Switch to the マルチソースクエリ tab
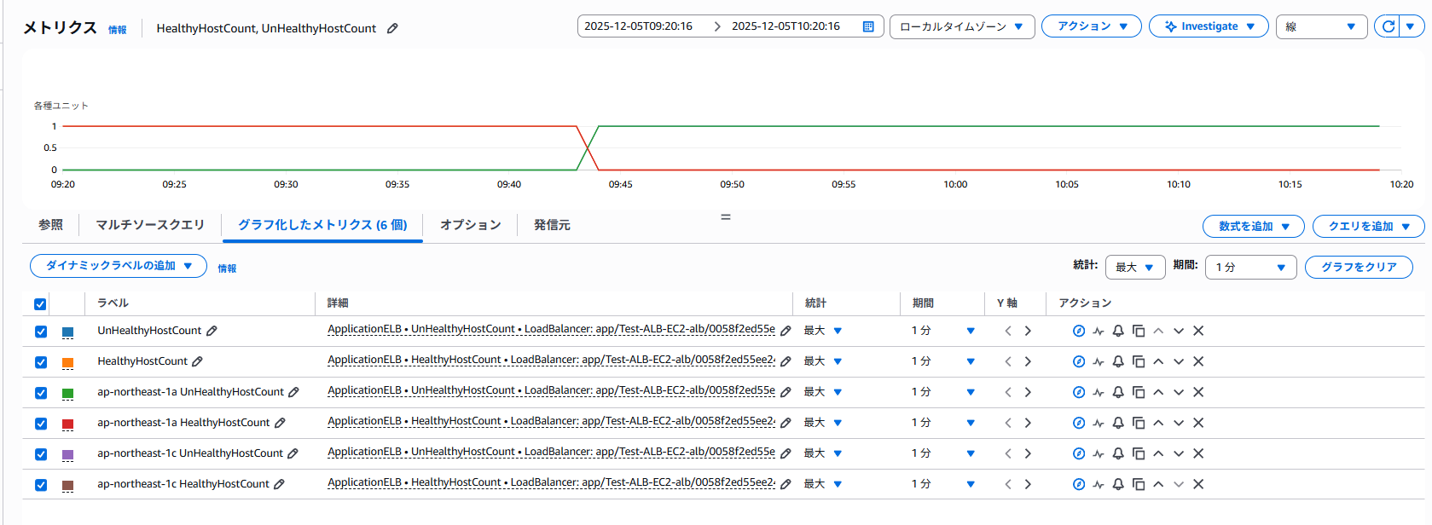 pyautogui.click(x=150, y=225)
